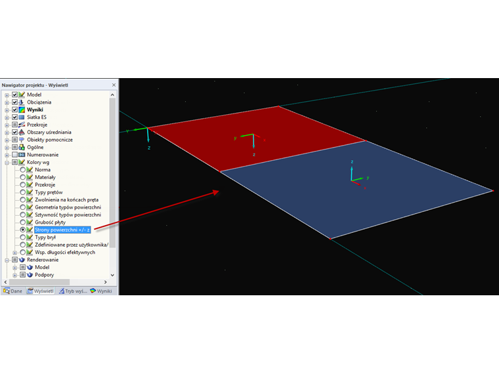Click teapot icon of Renderowanie Model
The width and height of the screenshot is (499, 374).
coord(30,267)
